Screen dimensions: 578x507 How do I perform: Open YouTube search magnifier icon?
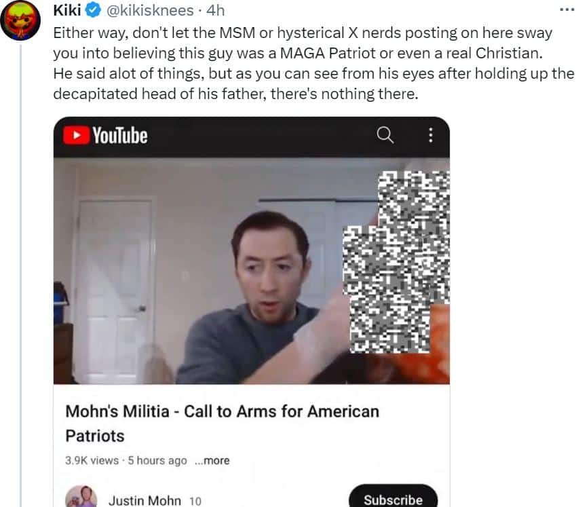[385, 134]
